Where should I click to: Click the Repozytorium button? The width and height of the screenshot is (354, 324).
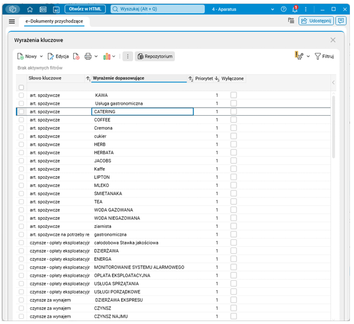click(x=155, y=56)
